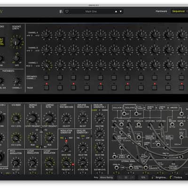Switch to the Sequencer tab

click(x=179, y=11)
